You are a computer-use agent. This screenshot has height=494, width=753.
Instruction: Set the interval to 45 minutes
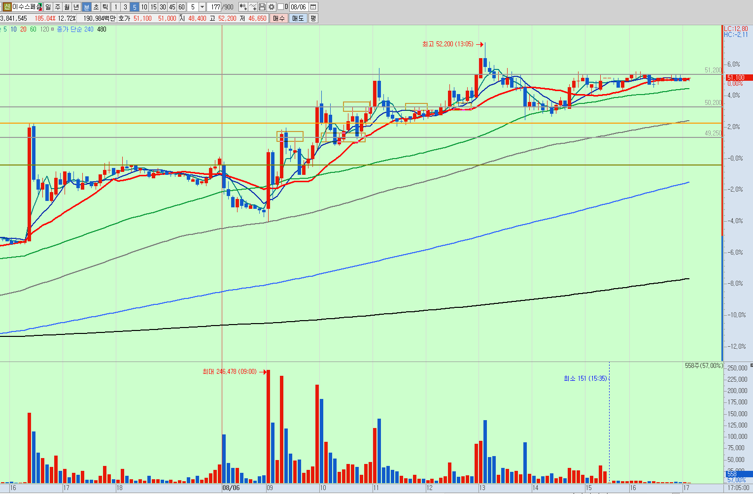click(172, 7)
